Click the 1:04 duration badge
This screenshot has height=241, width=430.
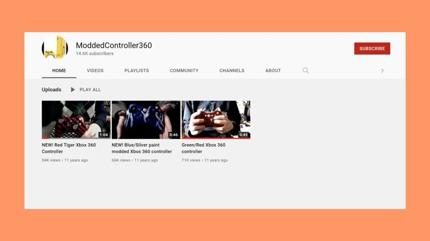point(104,135)
